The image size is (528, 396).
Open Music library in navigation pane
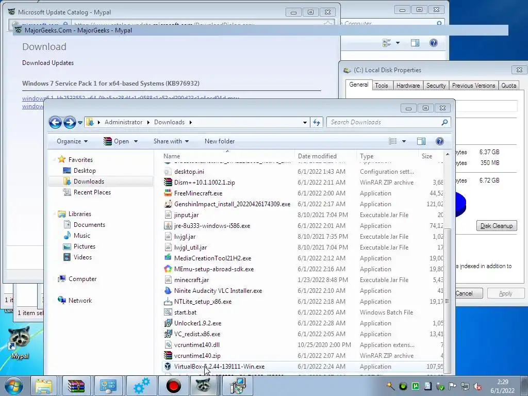point(82,235)
